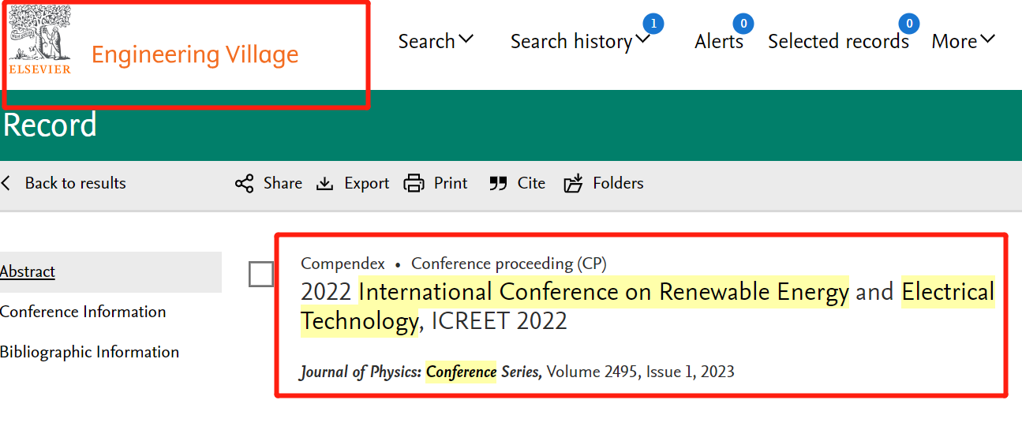Image resolution: width=1022 pixels, height=430 pixels.
Task: Click the ICREET 2022 record title
Action: pos(647,306)
